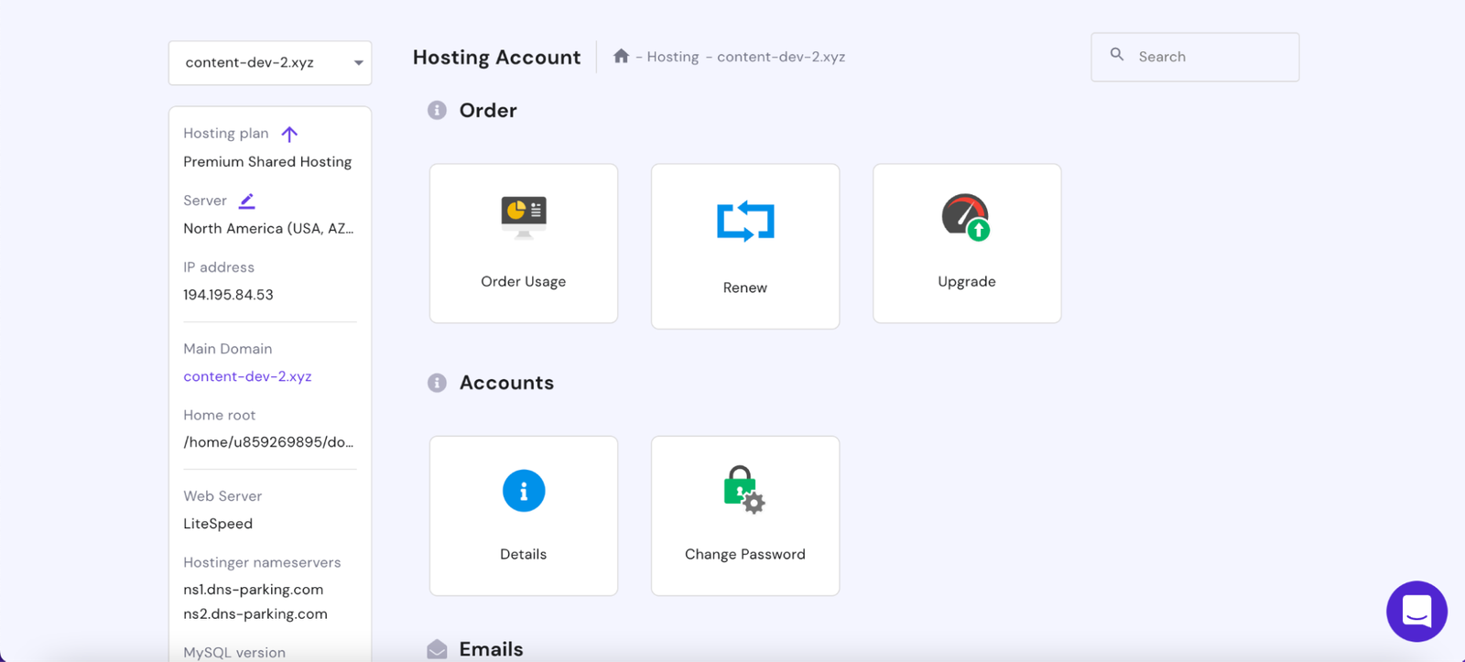1465x662 pixels.
Task: Click the Upgrade speedometer icon
Action: [x=966, y=217]
